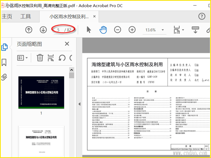Delete pages with the trash icon
211x158 pixels.
pos(40,58)
